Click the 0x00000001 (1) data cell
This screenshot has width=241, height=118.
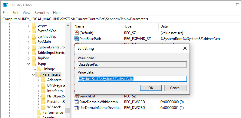point(172,107)
